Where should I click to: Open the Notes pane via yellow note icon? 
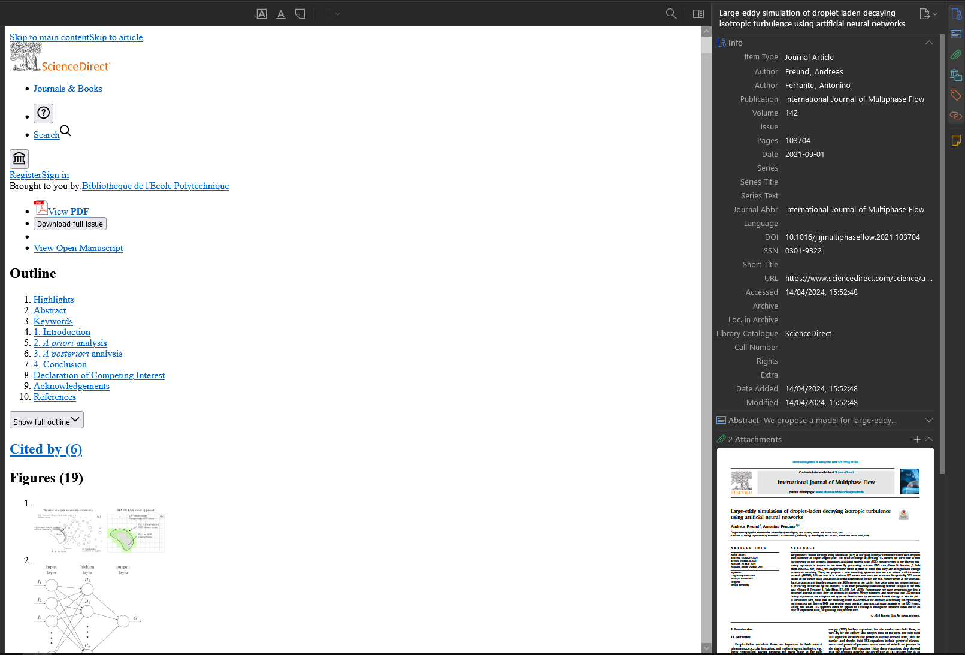pyautogui.click(x=956, y=140)
